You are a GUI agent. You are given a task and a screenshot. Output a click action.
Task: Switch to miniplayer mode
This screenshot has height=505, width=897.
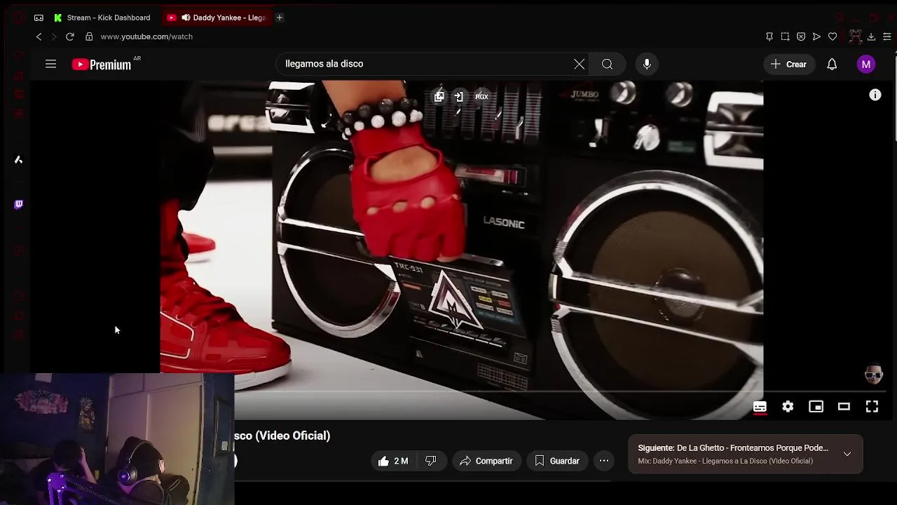pos(816,407)
